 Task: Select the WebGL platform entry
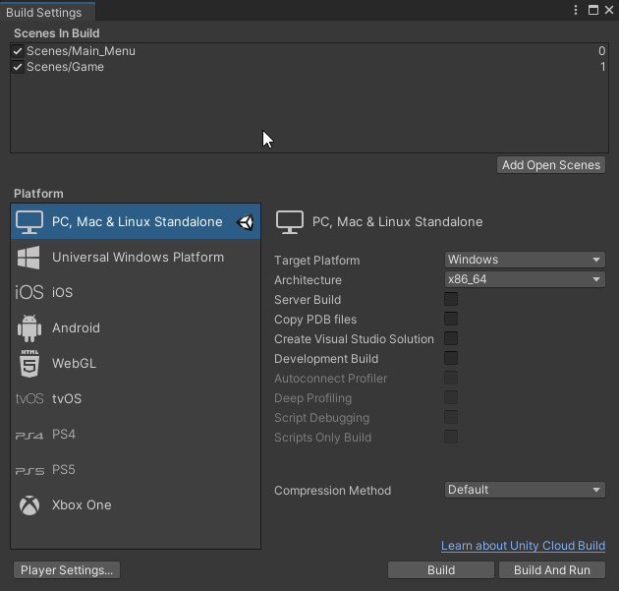coord(136,364)
